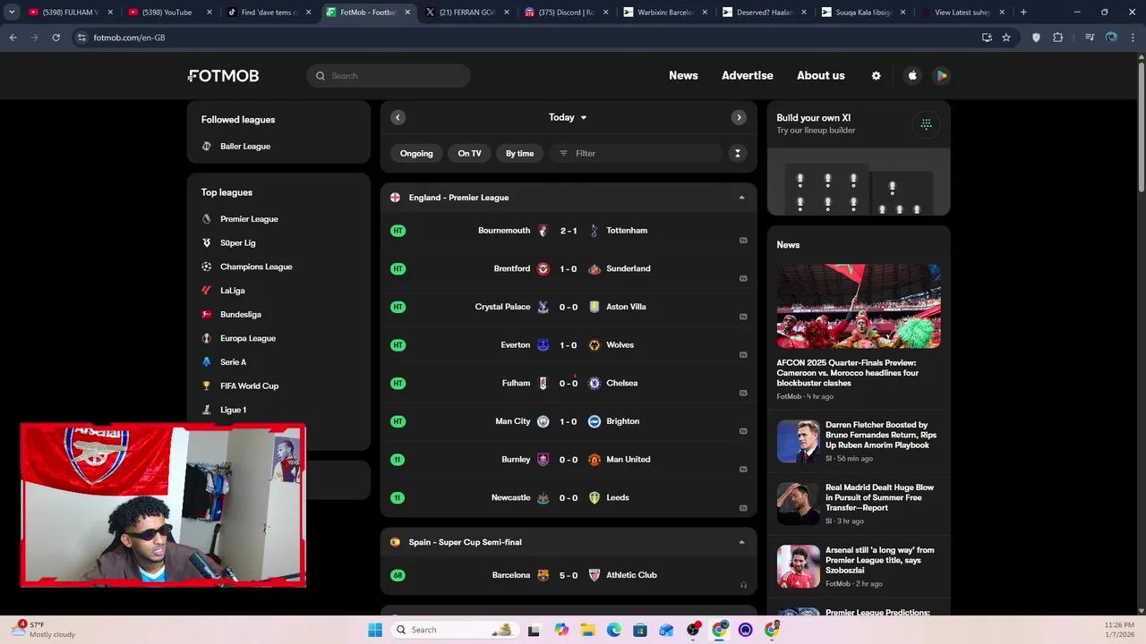This screenshot has width=1146, height=644.
Task: Open Everton vs Wolves match row
Action: pos(569,345)
